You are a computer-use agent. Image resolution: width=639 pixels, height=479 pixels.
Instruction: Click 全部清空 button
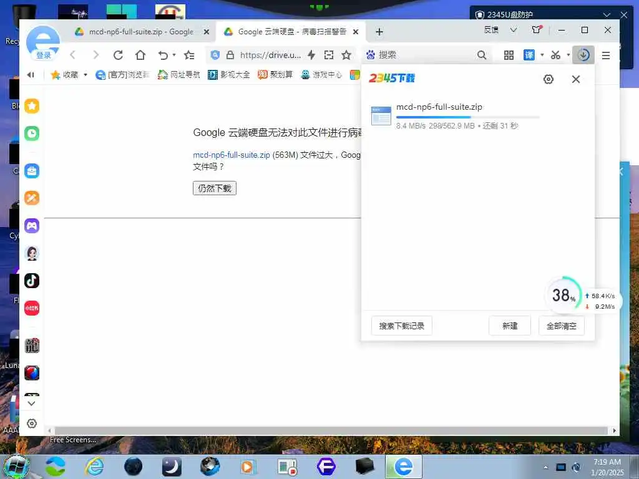click(562, 326)
